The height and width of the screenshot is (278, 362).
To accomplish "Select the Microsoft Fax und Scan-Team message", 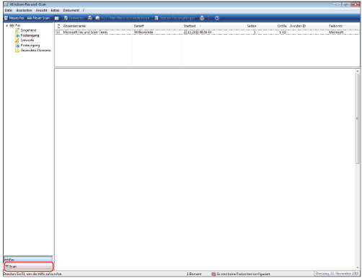I will click(207, 32).
